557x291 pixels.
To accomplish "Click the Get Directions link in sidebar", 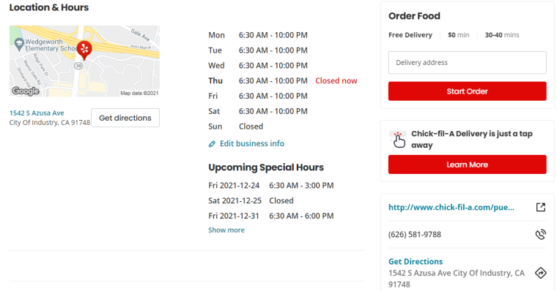I will [x=416, y=262].
